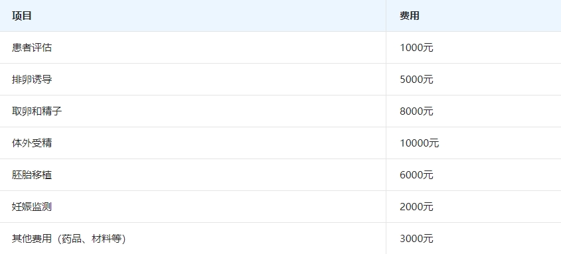Screen dimensions: 561x254
Task: Click blank area right of 费用 header
Action: click(490, 16)
